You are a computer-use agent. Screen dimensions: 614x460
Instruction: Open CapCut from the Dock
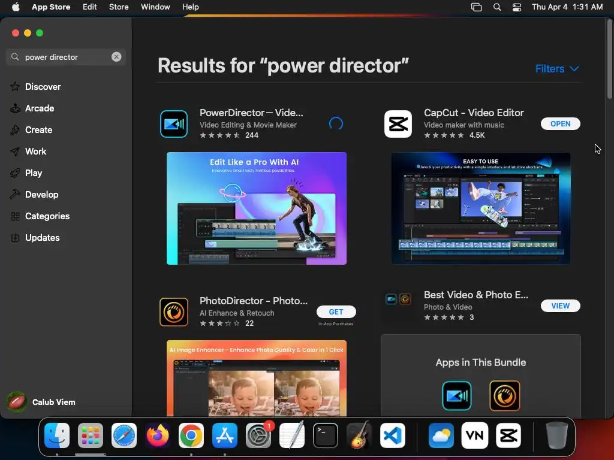pyautogui.click(x=508, y=435)
